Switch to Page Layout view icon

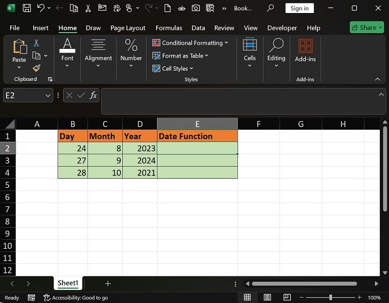267,297
